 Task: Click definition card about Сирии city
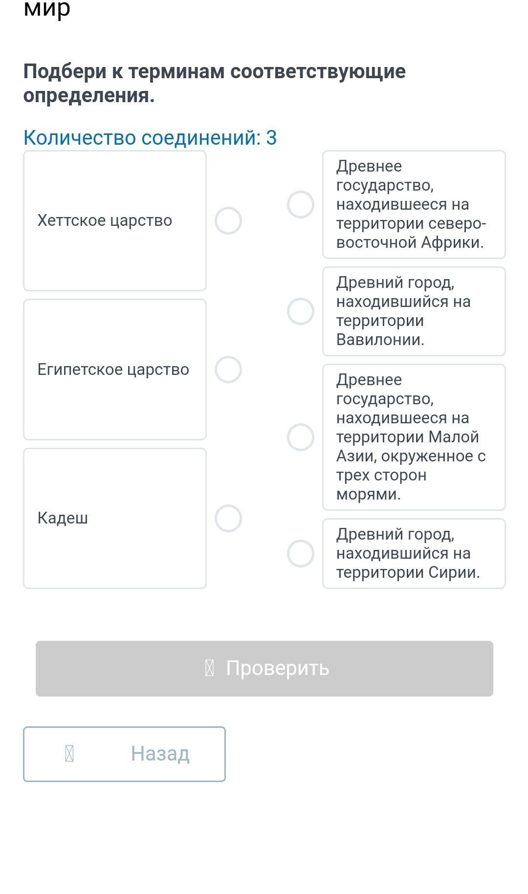(x=414, y=553)
